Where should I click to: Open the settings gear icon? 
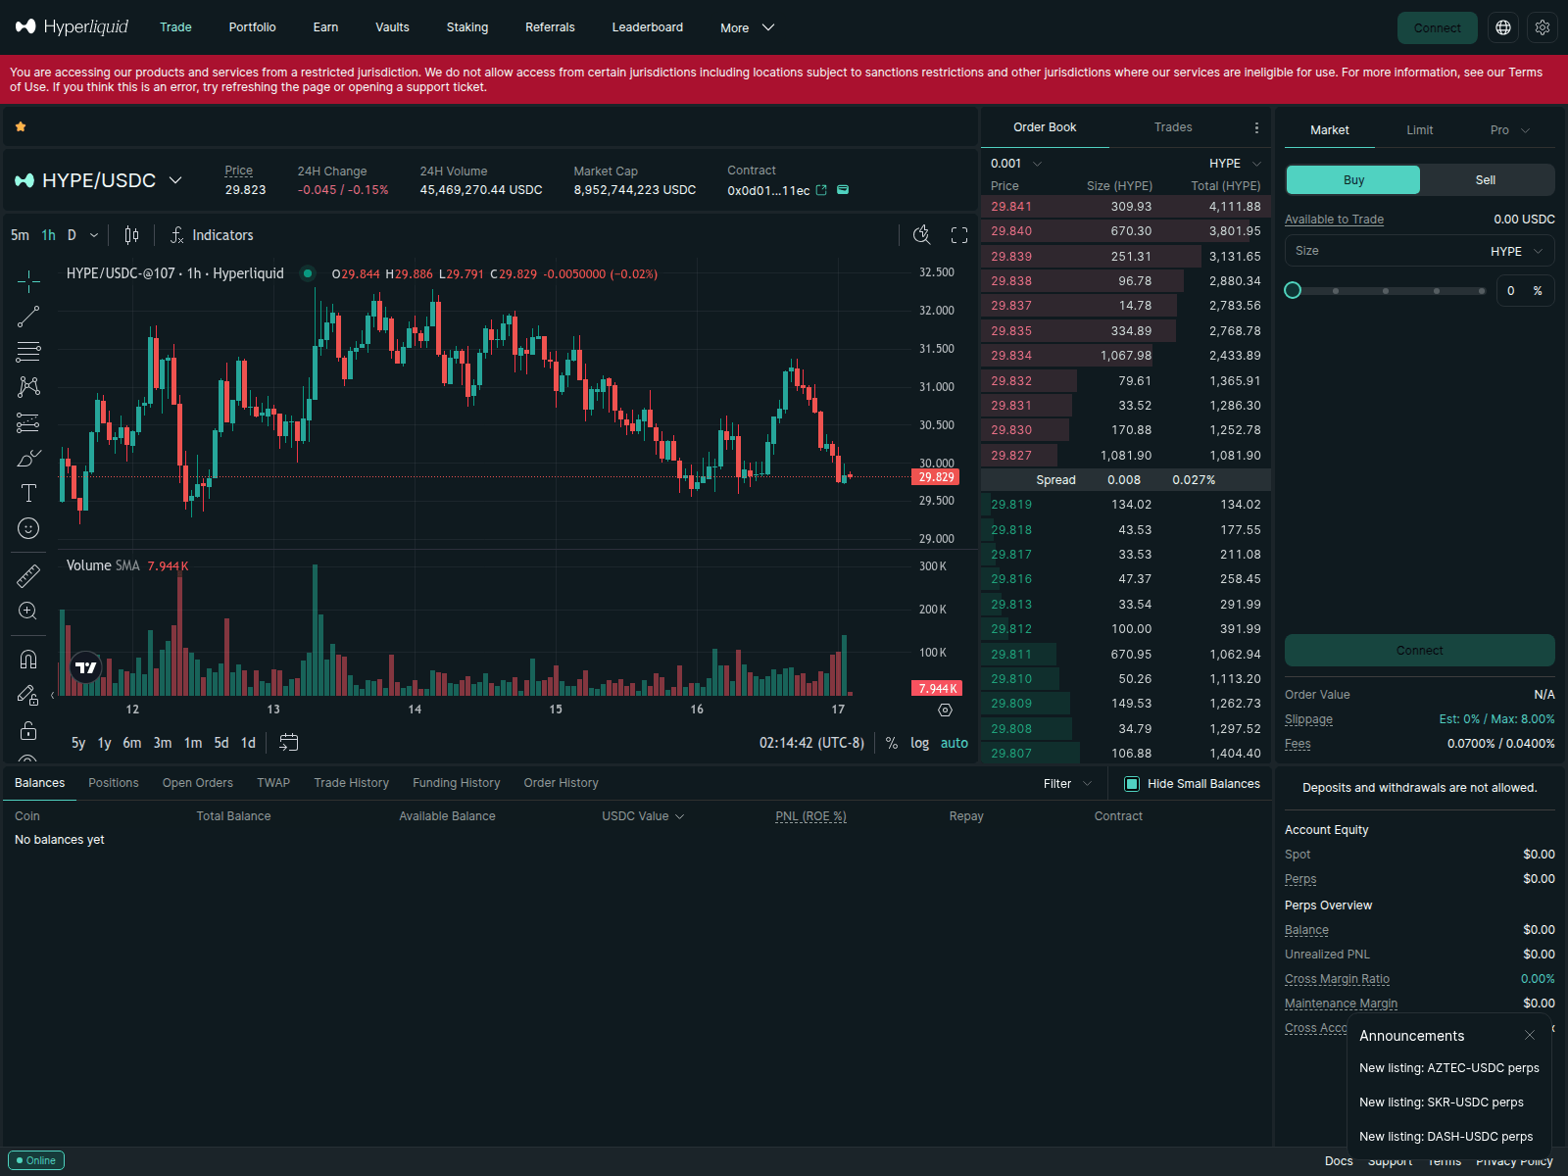[x=1543, y=27]
